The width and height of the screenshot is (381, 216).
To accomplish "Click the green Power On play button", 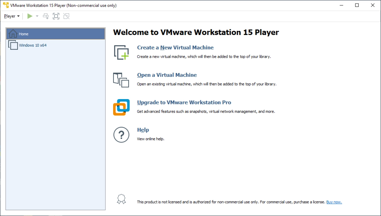I will [x=30, y=16].
